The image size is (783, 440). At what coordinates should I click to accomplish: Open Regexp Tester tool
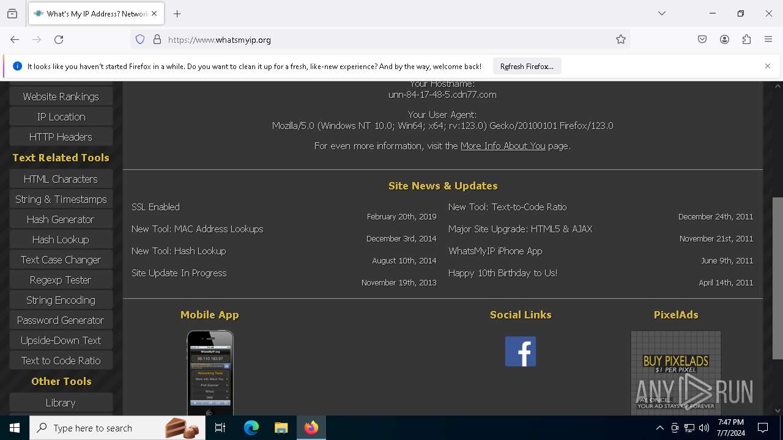[x=61, y=280]
